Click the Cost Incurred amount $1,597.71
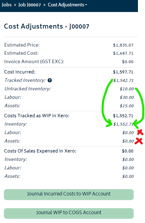145x223 pixels. coord(123,72)
